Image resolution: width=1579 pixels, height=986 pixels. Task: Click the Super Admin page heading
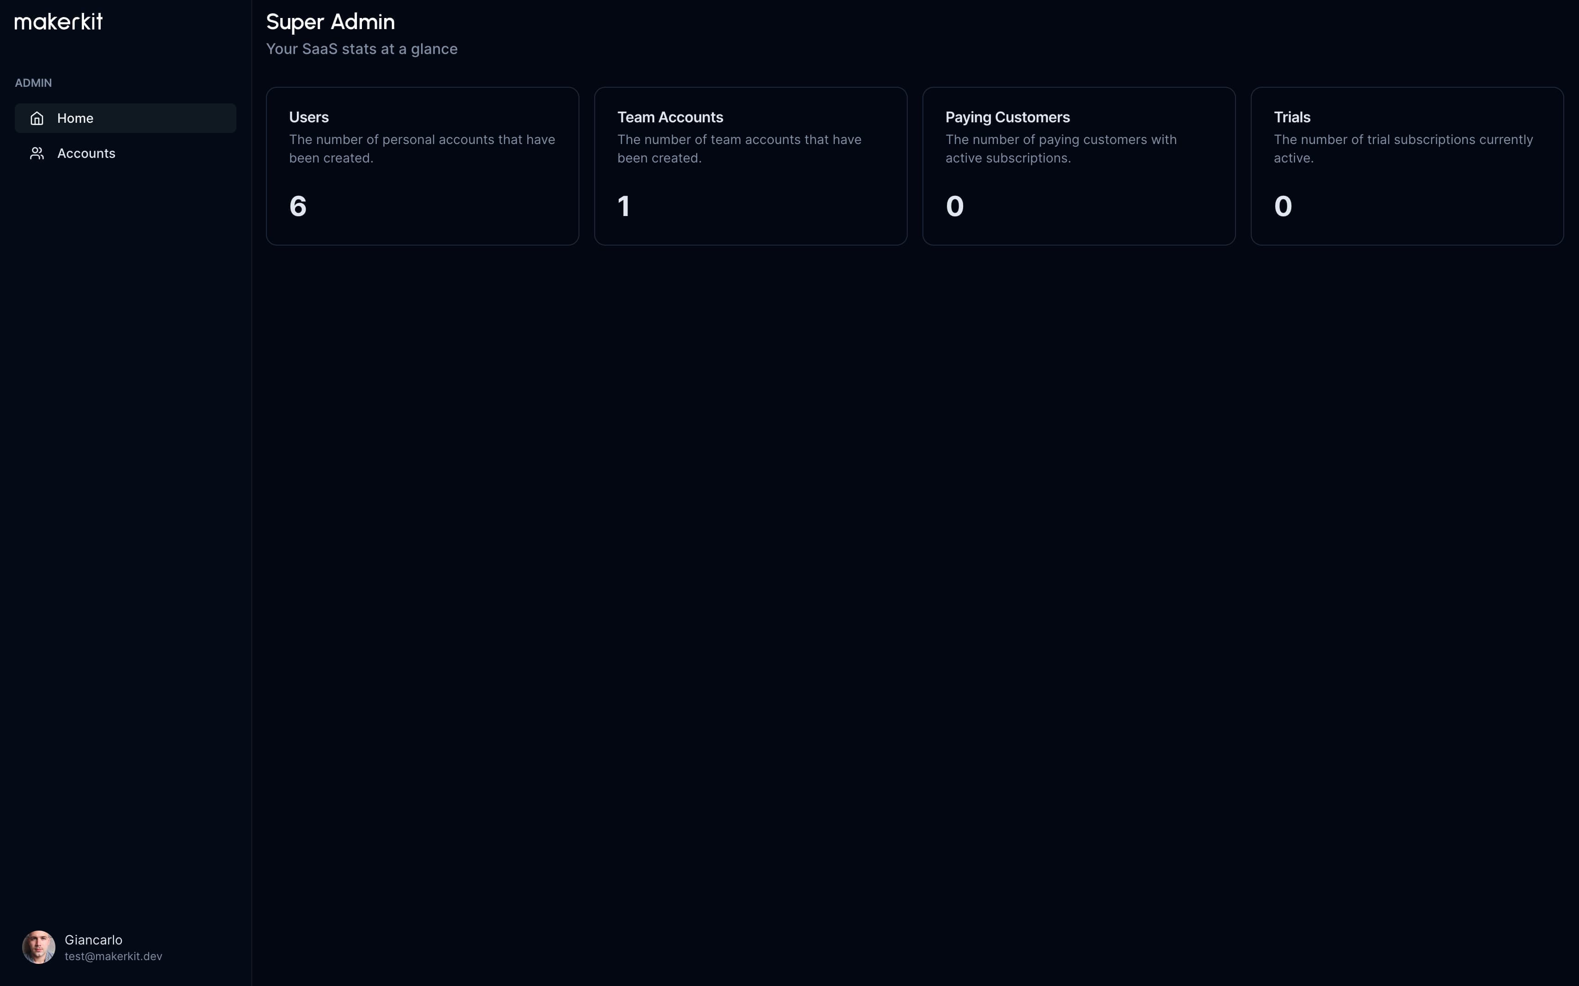(x=330, y=22)
